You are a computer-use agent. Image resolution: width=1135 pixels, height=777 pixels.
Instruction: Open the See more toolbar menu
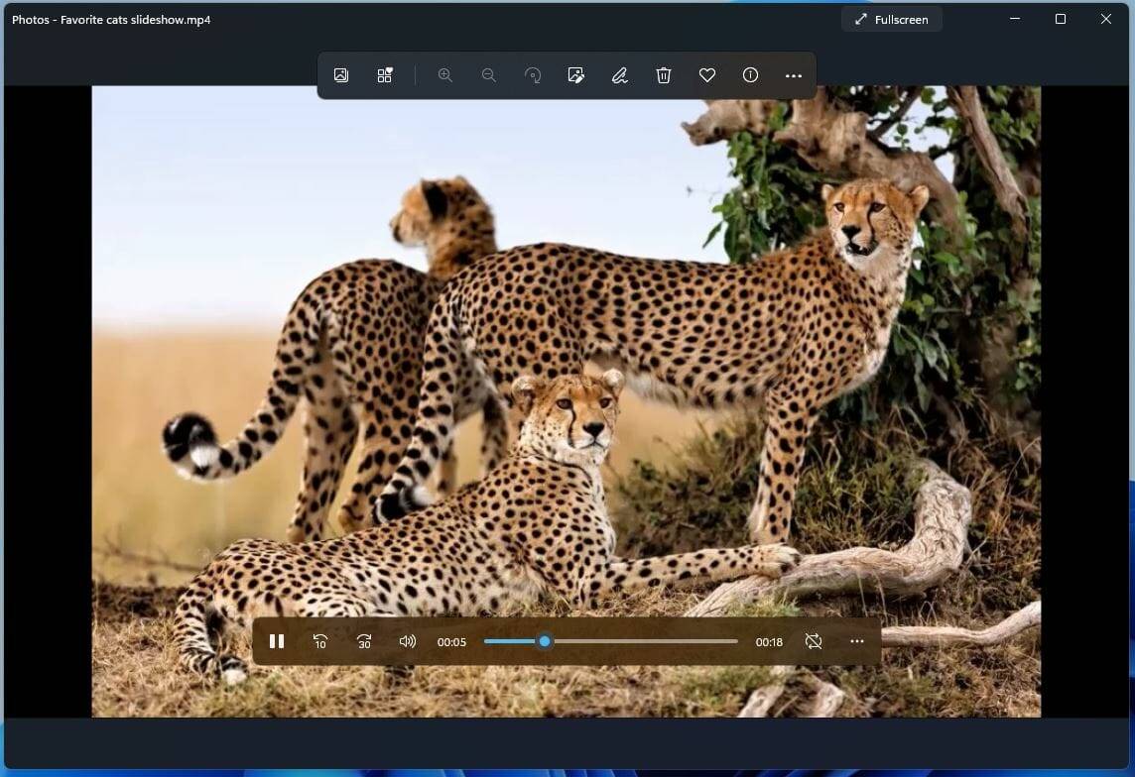pyautogui.click(x=793, y=74)
